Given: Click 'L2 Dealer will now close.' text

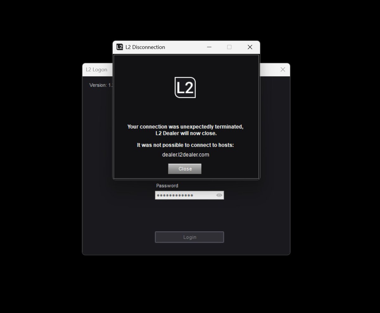Looking at the screenshot, I should (x=186, y=134).
